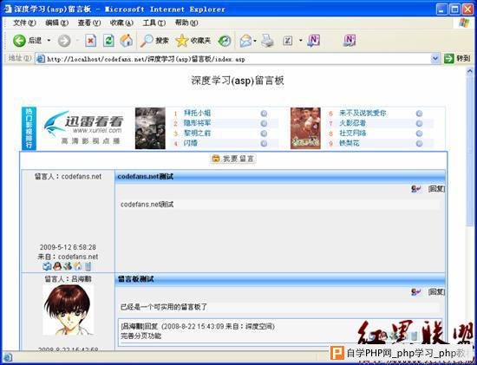
Task: Click the URL address input field
Action: pyautogui.click(x=238, y=59)
